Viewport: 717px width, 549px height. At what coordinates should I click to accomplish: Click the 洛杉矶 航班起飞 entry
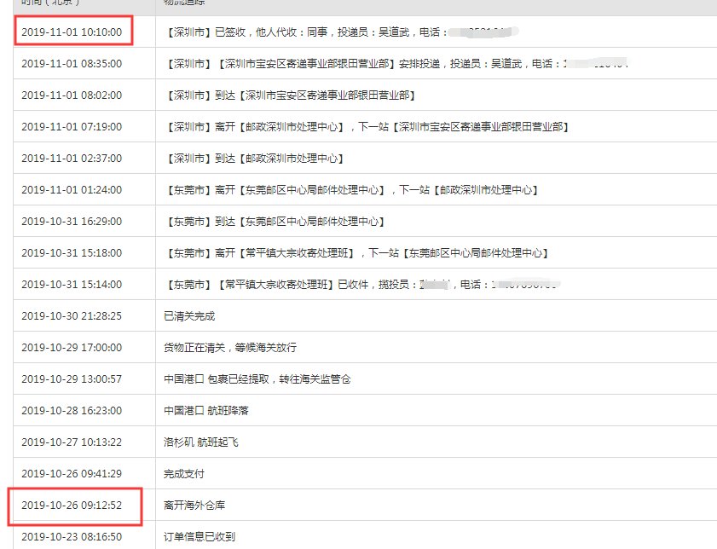(201, 442)
